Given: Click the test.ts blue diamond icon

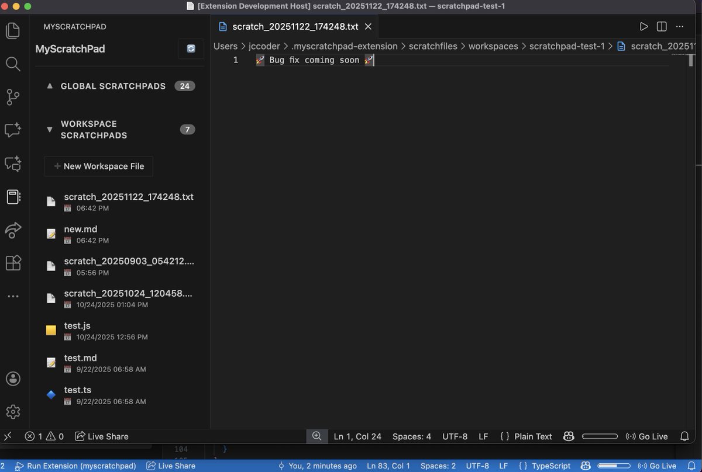Looking at the screenshot, I should tap(51, 395).
